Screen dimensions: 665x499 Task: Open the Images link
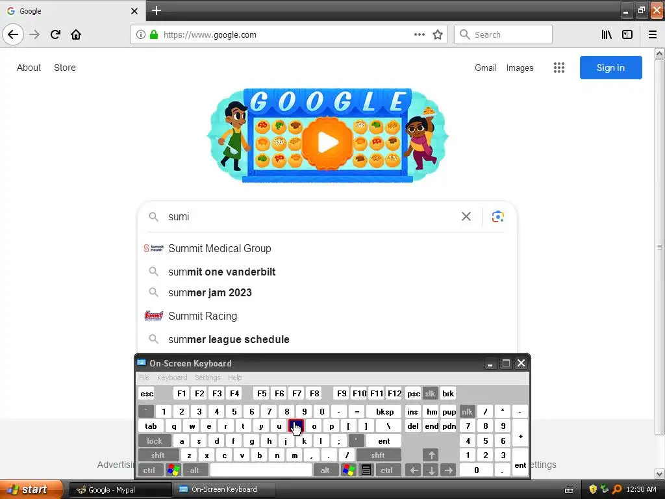(x=520, y=68)
